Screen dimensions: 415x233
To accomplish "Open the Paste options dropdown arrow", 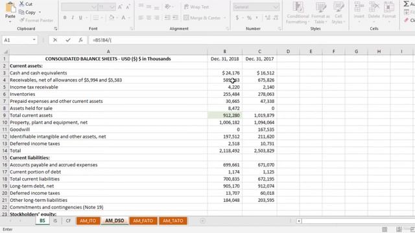I will (x=10, y=21).
